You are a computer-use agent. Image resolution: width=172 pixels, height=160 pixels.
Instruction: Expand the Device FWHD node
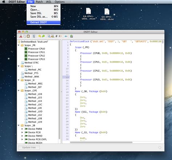[22, 136]
